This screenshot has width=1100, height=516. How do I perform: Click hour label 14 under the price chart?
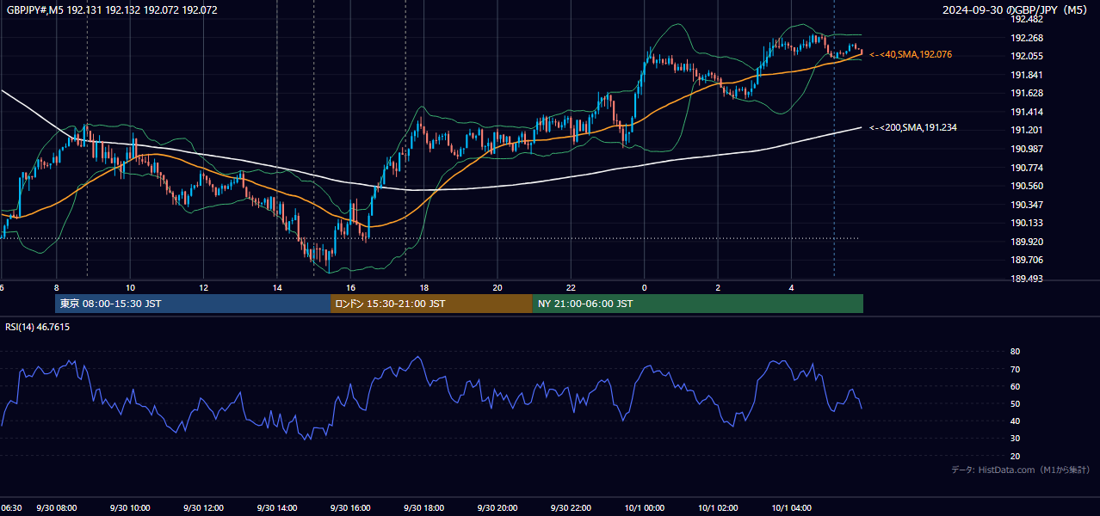coord(277,287)
